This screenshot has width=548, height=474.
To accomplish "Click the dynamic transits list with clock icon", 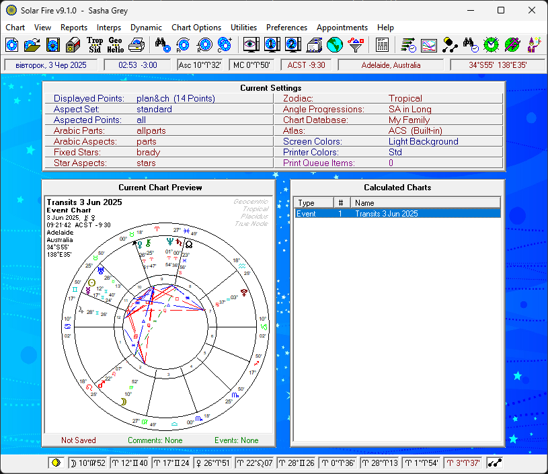I will pos(408,45).
